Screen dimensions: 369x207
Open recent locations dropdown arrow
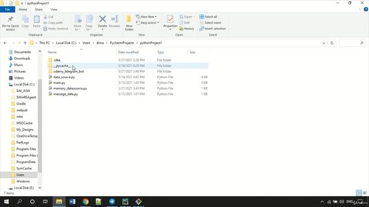[20, 43]
